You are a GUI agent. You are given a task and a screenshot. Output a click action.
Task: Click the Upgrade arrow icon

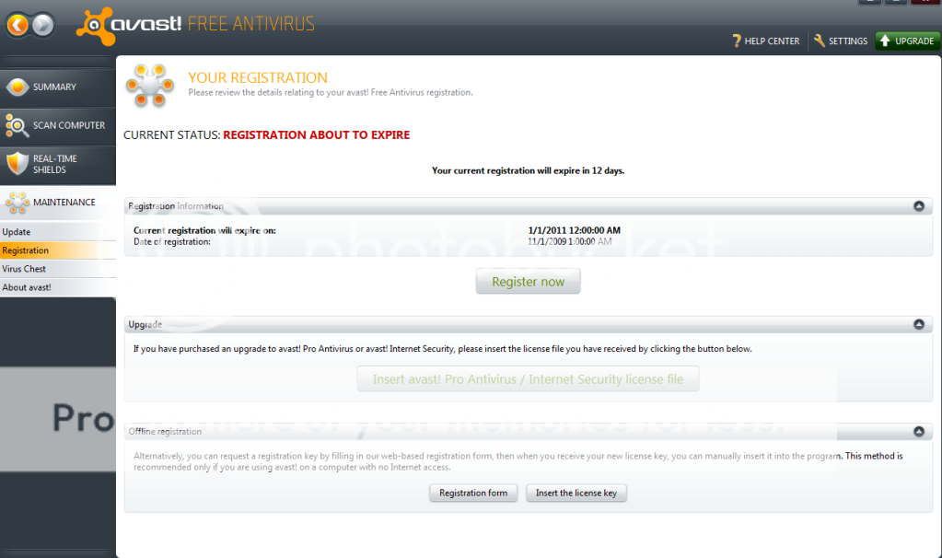tap(885, 41)
